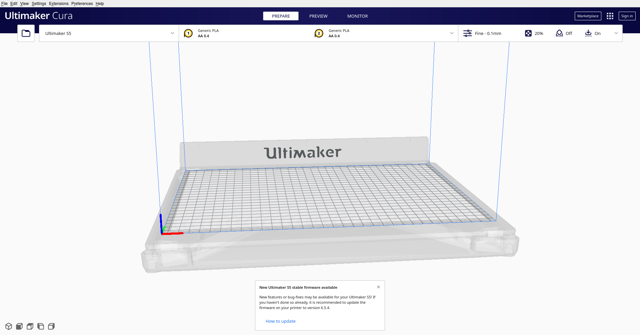Open the File menu
The width and height of the screenshot is (640, 335).
[x=4, y=4]
